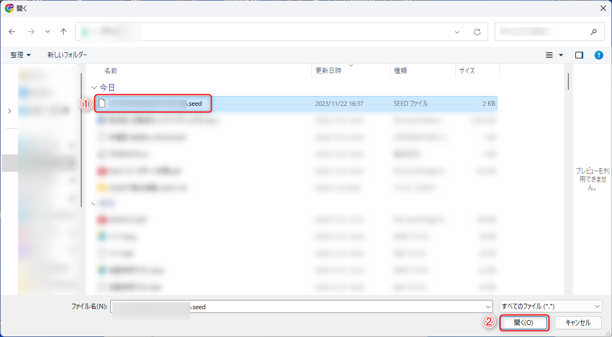
Task: Click 新しいフォルダー in toolbar
Action: 67,55
